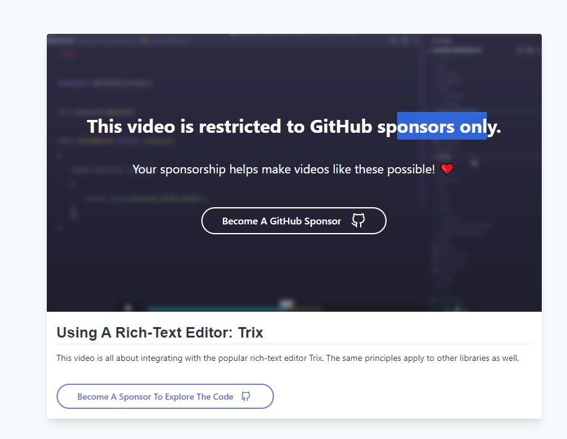
Task: Click the GitHub octocat icon in the white sponsor button
Action: point(358,220)
